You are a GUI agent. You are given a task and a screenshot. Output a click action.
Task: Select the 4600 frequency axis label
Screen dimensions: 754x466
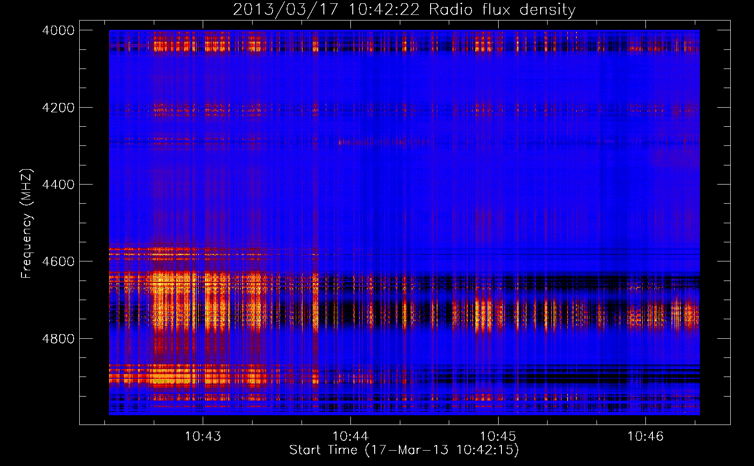tap(58, 261)
